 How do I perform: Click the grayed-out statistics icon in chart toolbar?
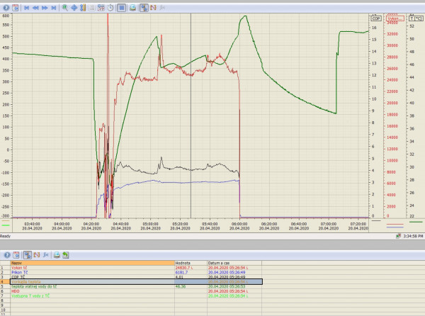162,8
